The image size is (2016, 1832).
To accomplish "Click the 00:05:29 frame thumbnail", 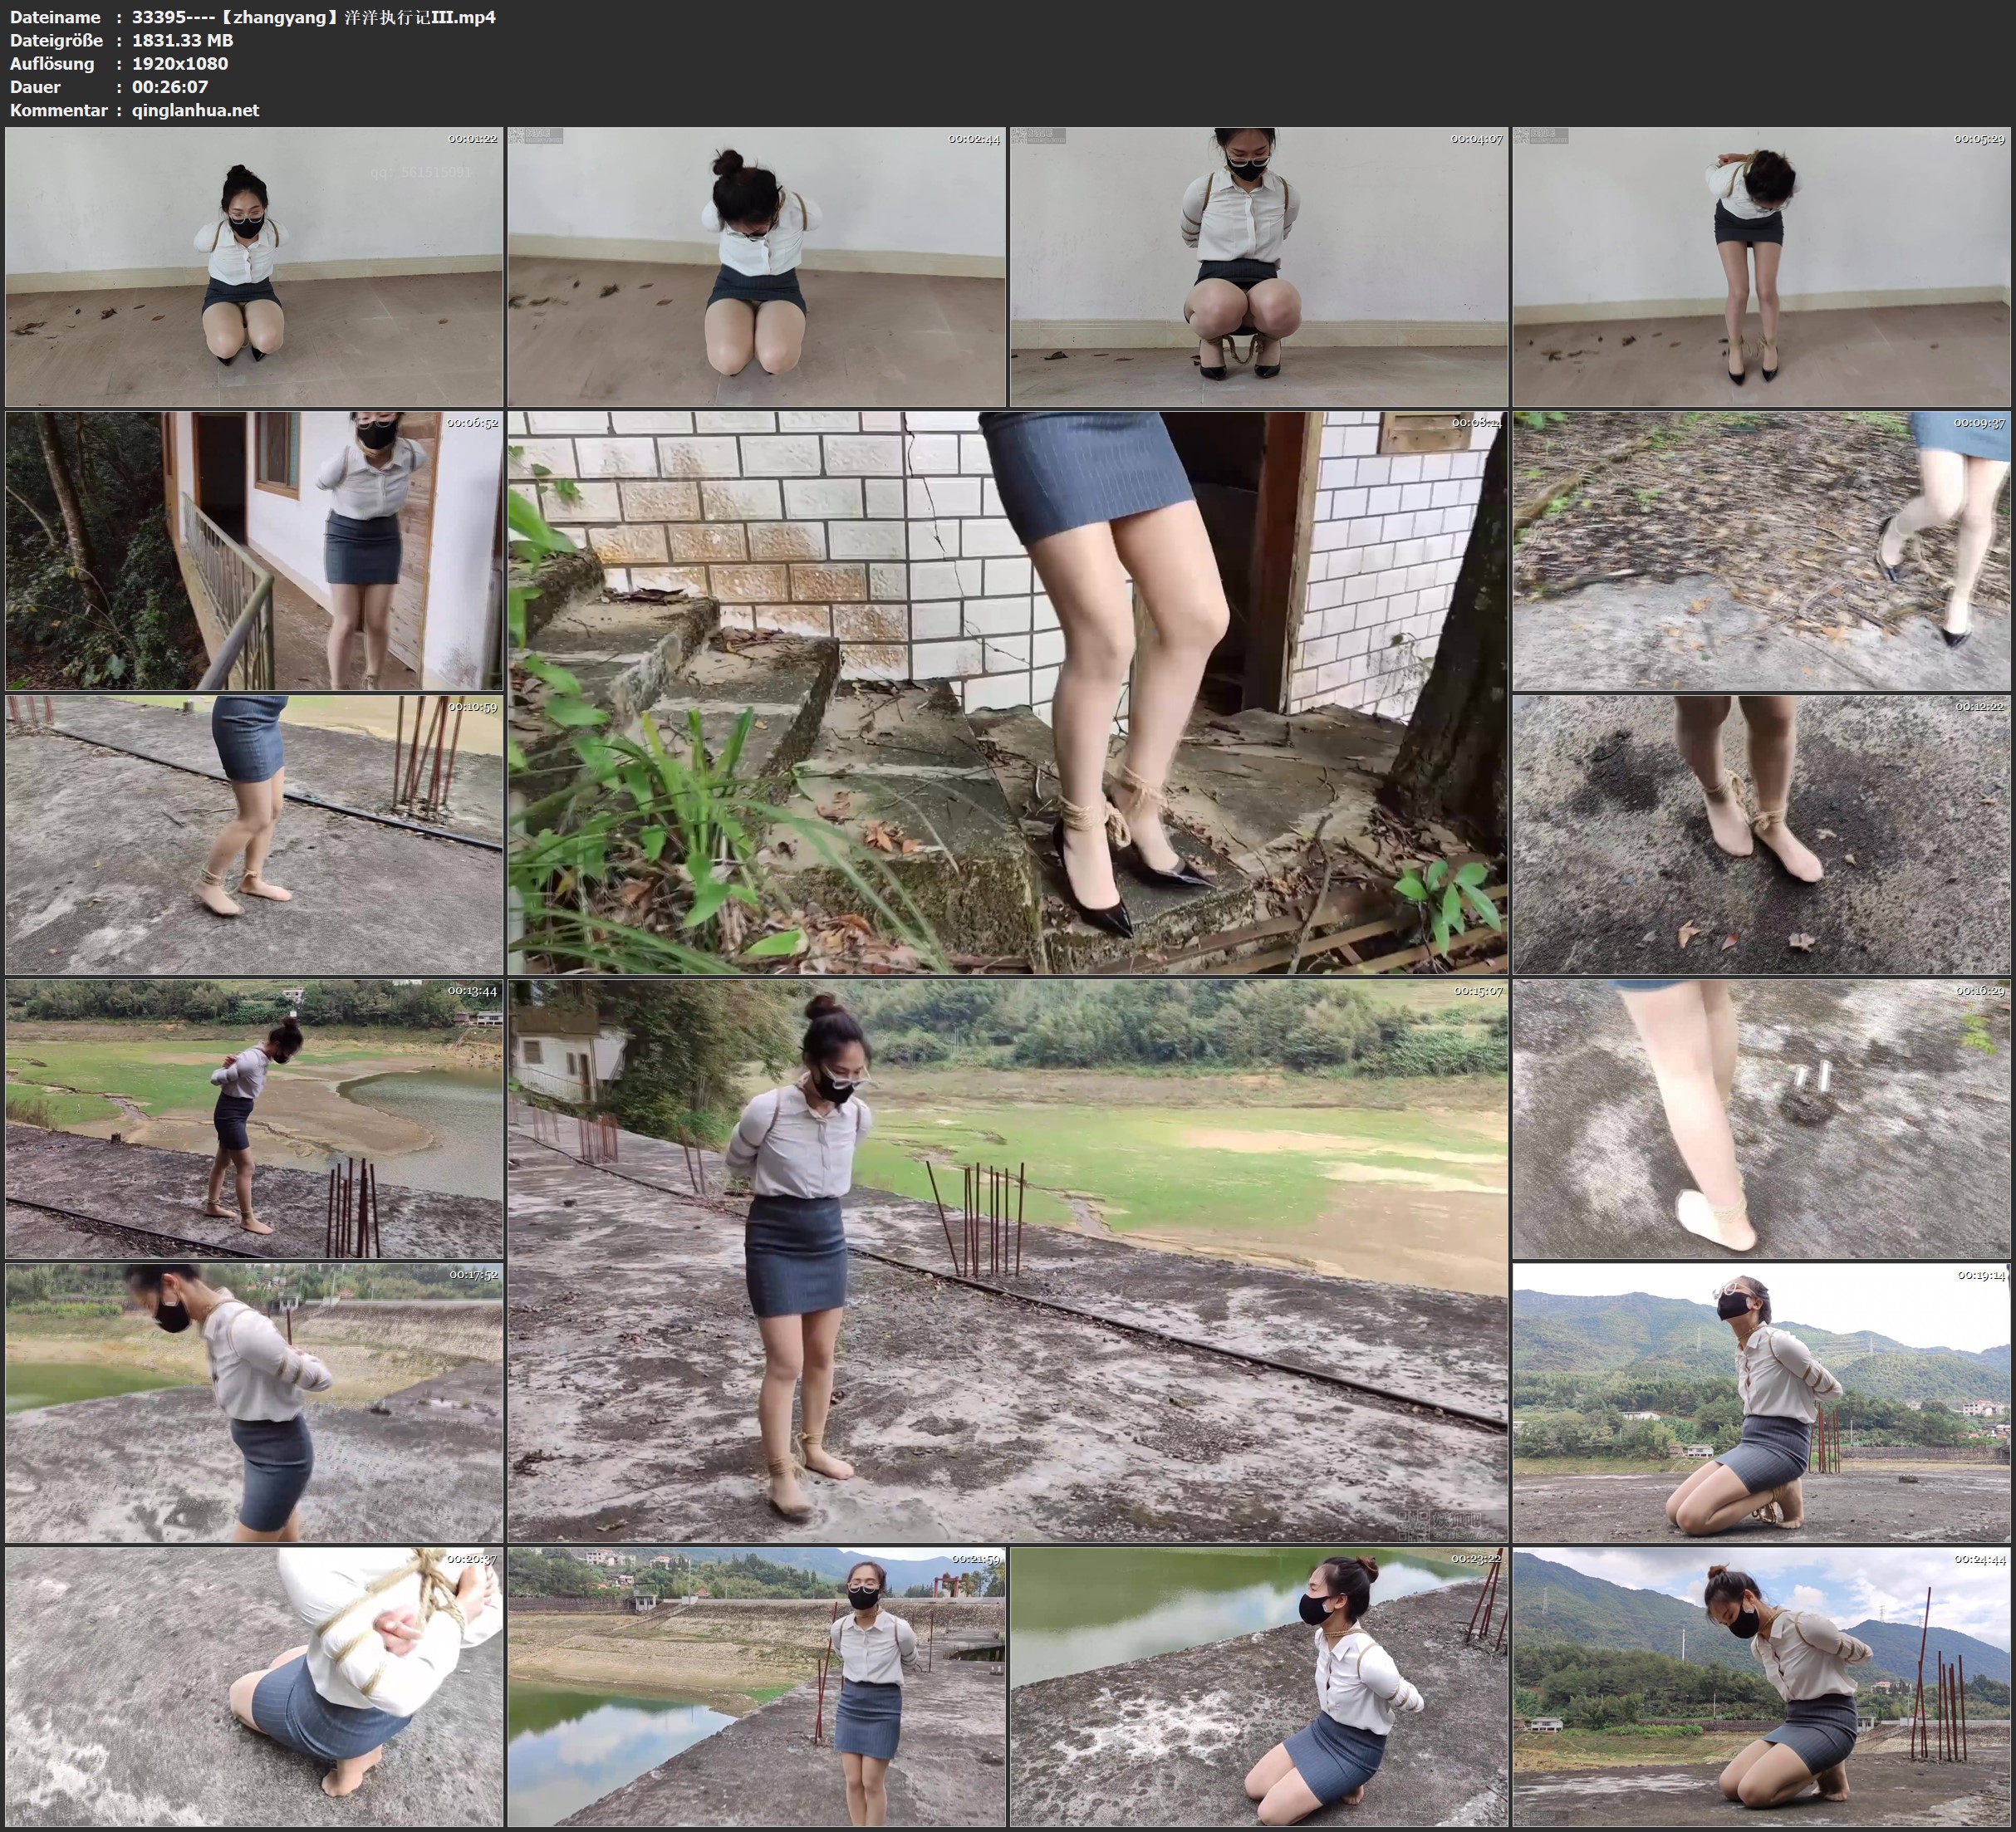I will (x=1762, y=266).
